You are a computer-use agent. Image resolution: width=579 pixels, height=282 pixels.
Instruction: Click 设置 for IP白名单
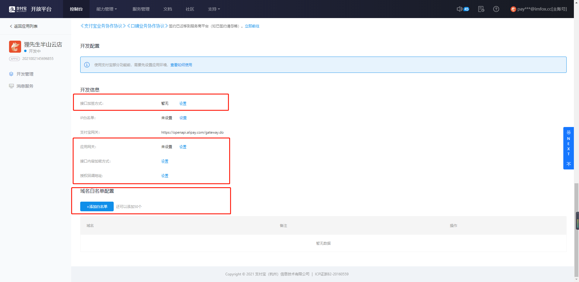183,118
